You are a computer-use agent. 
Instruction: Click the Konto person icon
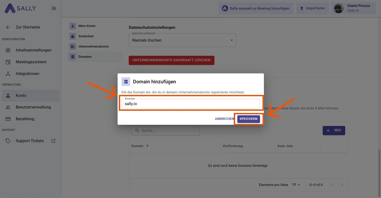click(x=8, y=96)
